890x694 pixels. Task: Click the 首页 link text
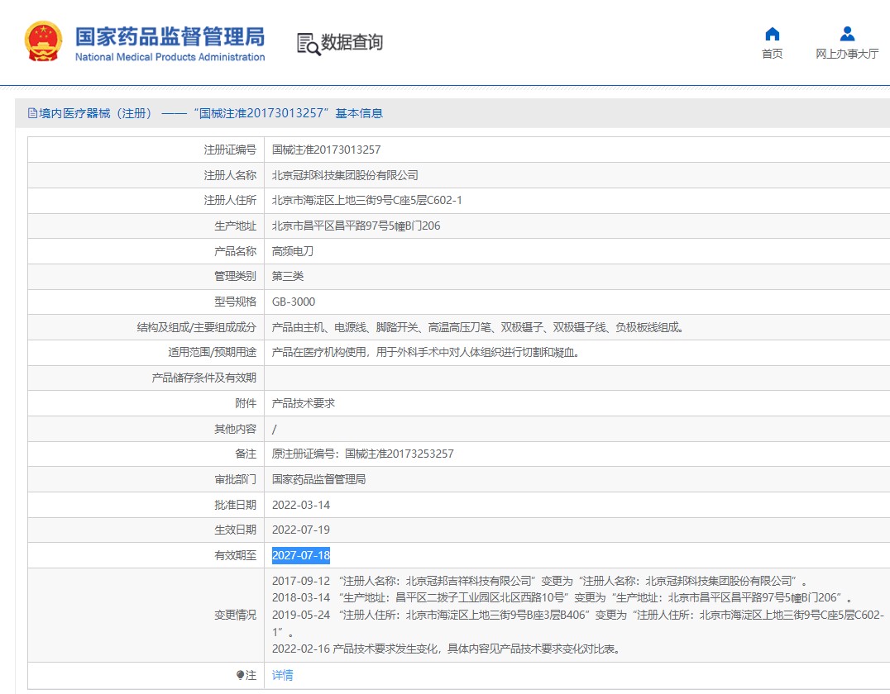(772, 54)
